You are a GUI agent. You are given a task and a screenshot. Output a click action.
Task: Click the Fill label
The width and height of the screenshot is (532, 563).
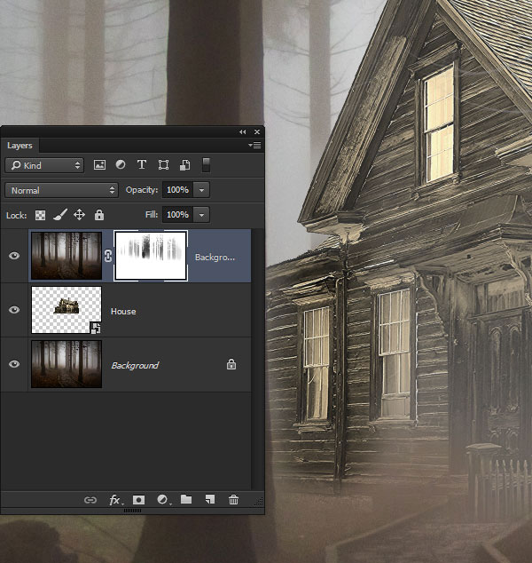(152, 215)
